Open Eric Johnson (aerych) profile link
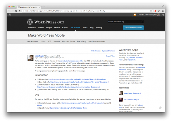172x122 pixels. [131, 100]
